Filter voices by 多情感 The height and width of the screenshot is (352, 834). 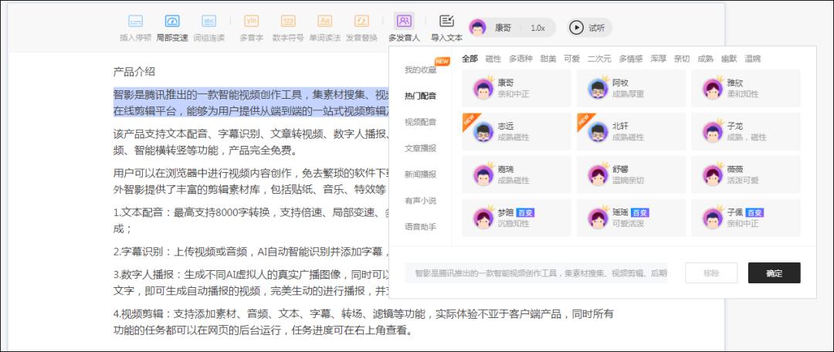point(630,59)
